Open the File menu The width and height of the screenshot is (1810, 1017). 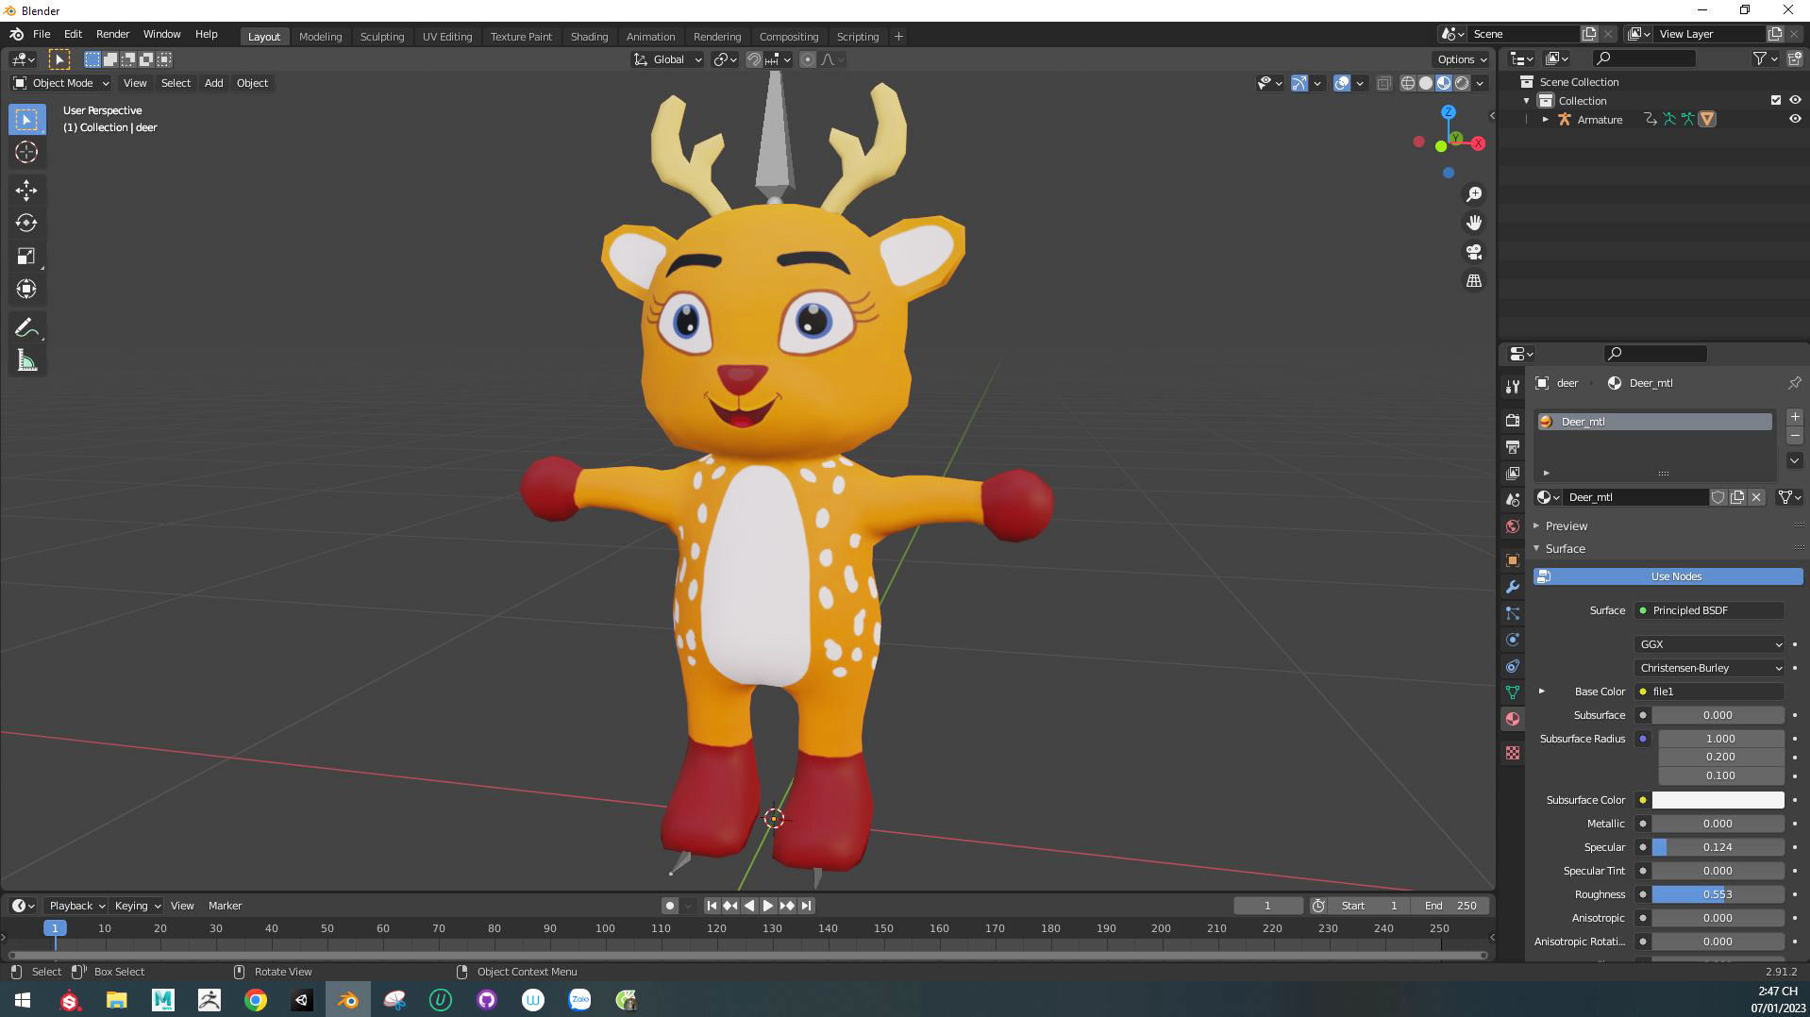pyautogui.click(x=42, y=34)
